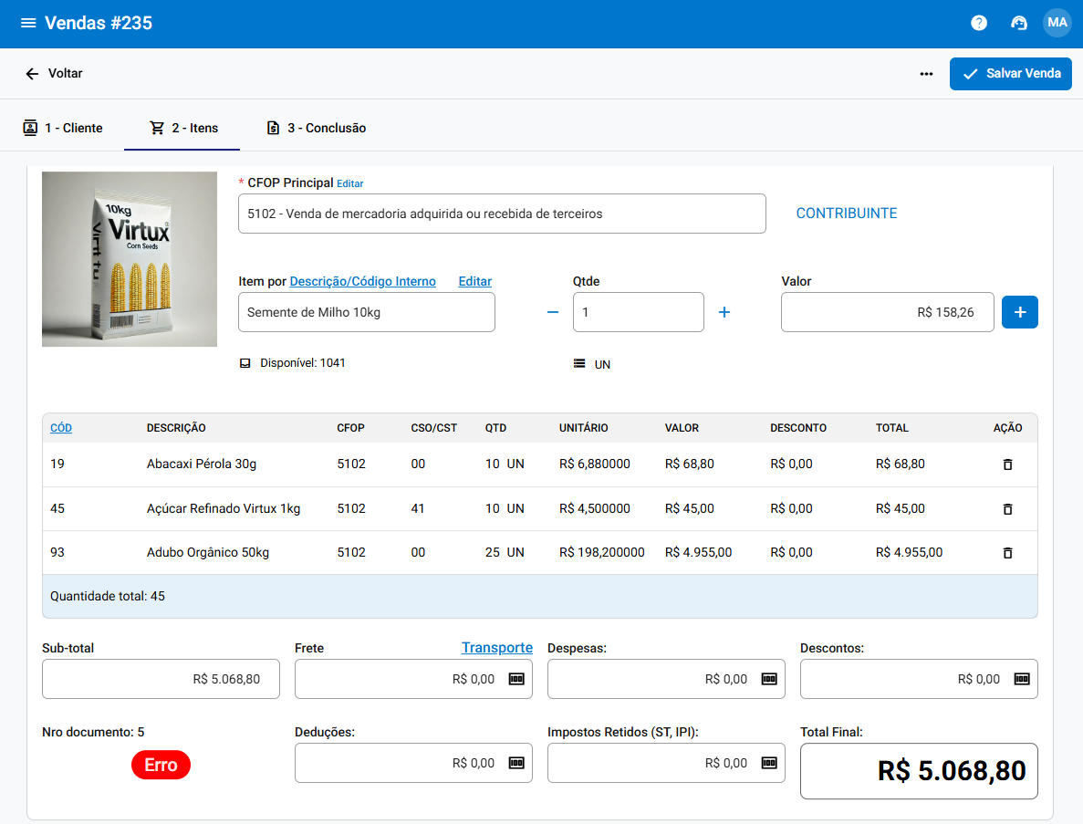Click the Descrição/Código Interno link
1083x824 pixels.
362,282
